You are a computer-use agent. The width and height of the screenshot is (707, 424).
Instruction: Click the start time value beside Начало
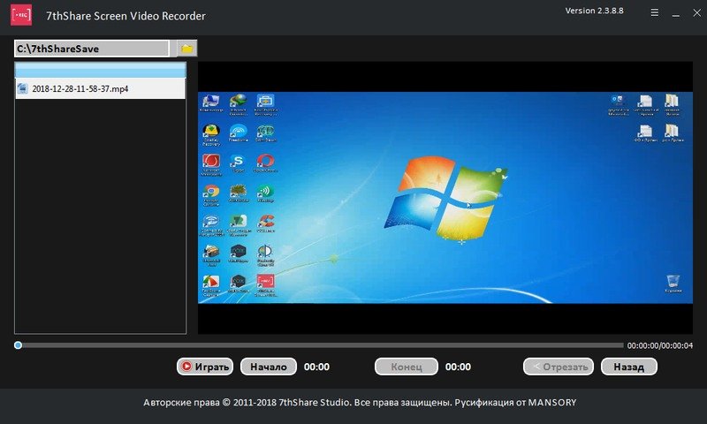click(316, 367)
